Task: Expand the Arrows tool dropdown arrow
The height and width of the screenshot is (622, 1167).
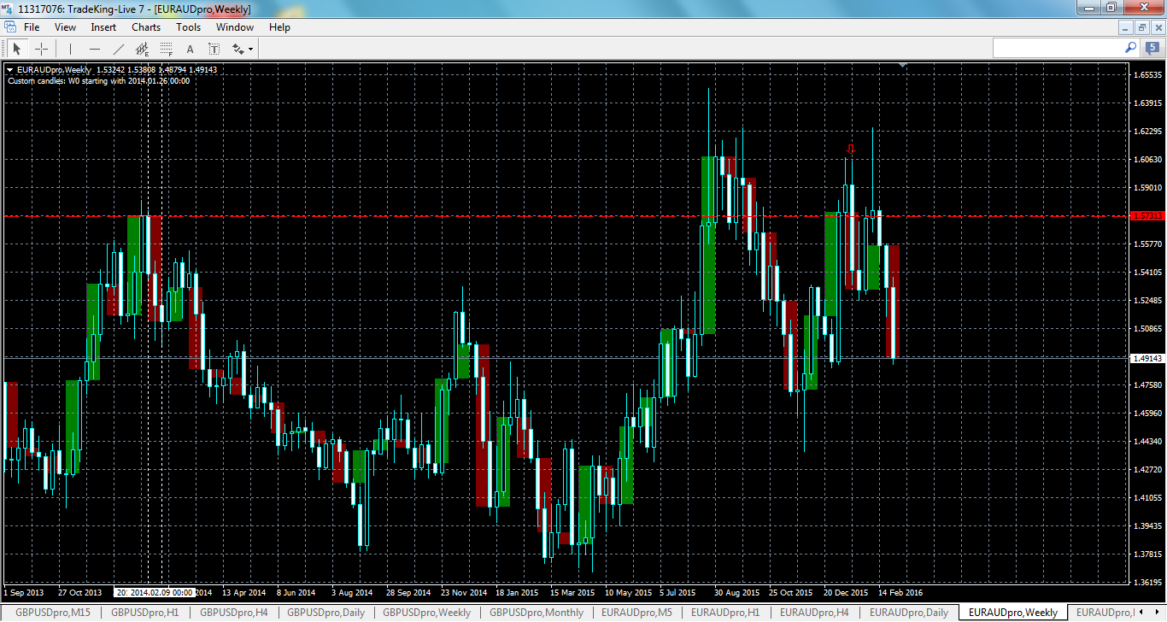Action: tap(250, 50)
